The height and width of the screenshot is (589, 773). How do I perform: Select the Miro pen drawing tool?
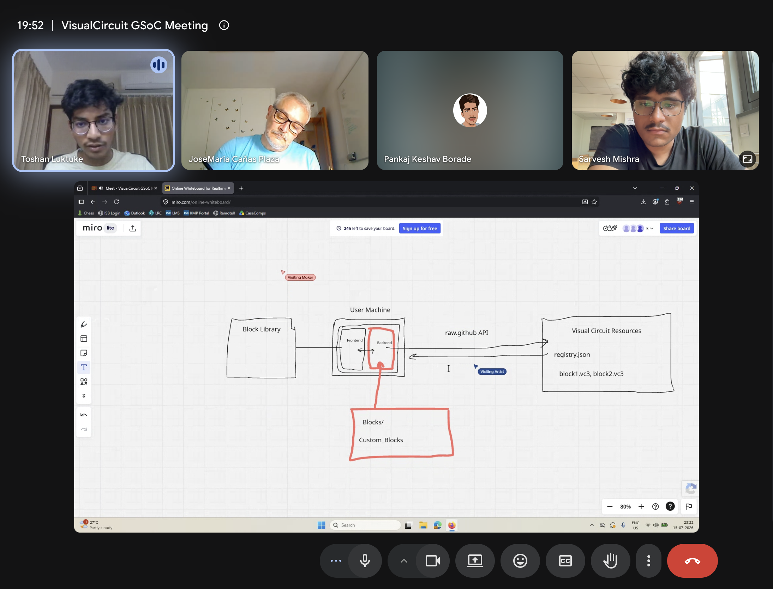84,324
